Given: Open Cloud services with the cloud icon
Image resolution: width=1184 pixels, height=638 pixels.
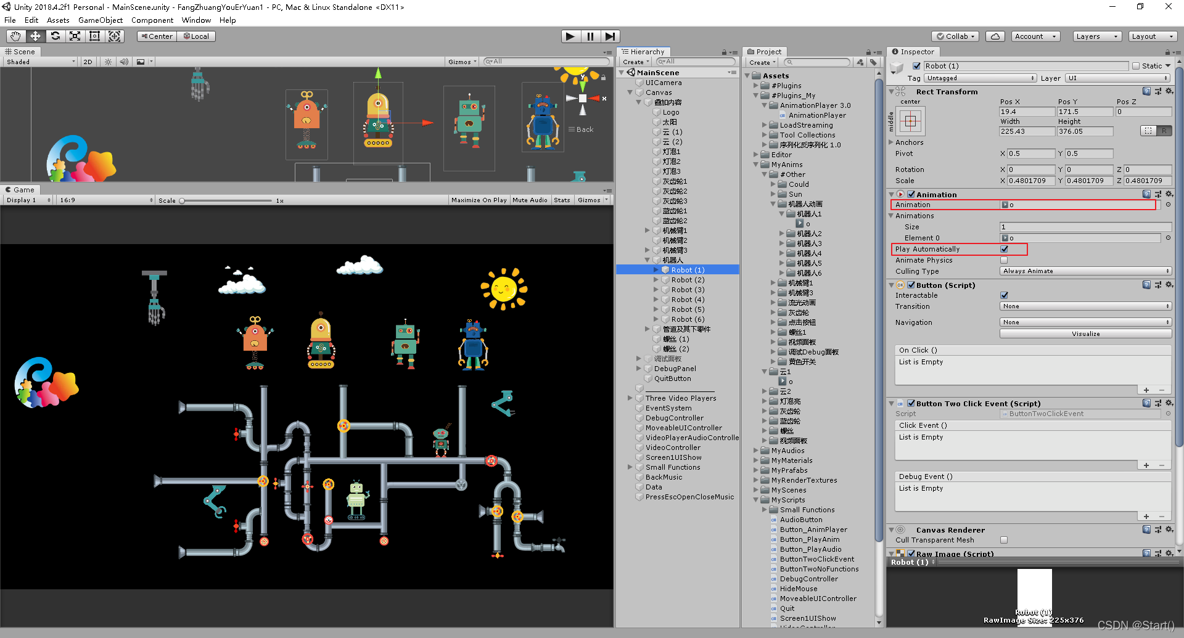Looking at the screenshot, I should (995, 36).
